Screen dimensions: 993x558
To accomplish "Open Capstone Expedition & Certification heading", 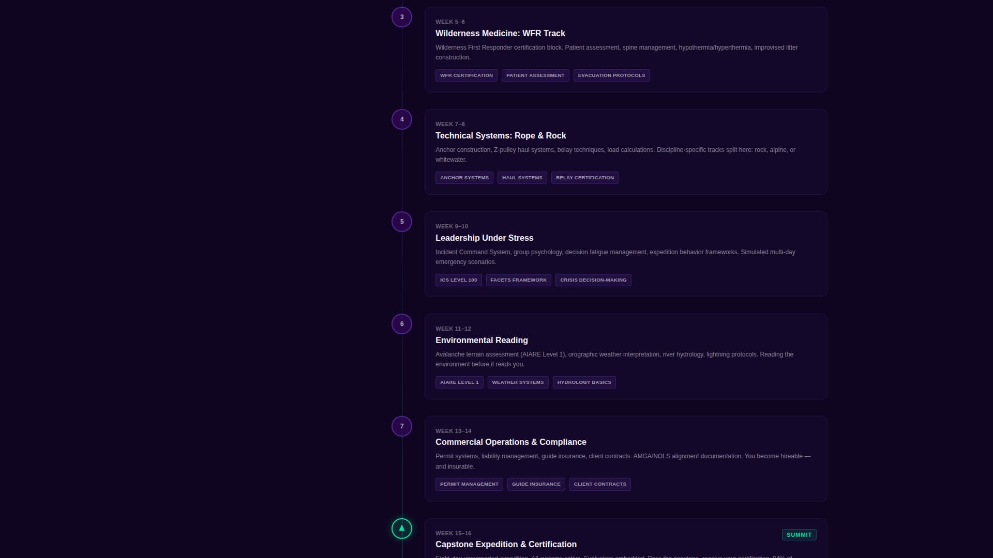I will point(506,544).
